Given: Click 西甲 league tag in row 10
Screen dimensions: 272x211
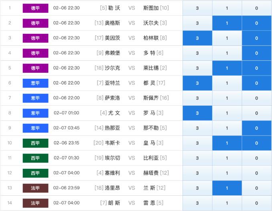Looking at the screenshot, I should coord(35,143).
